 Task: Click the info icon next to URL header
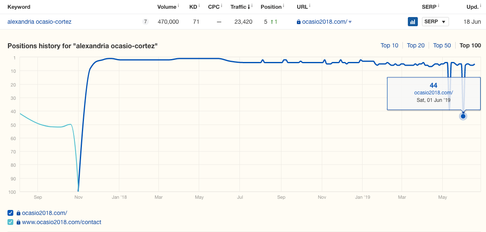click(310, 6)
